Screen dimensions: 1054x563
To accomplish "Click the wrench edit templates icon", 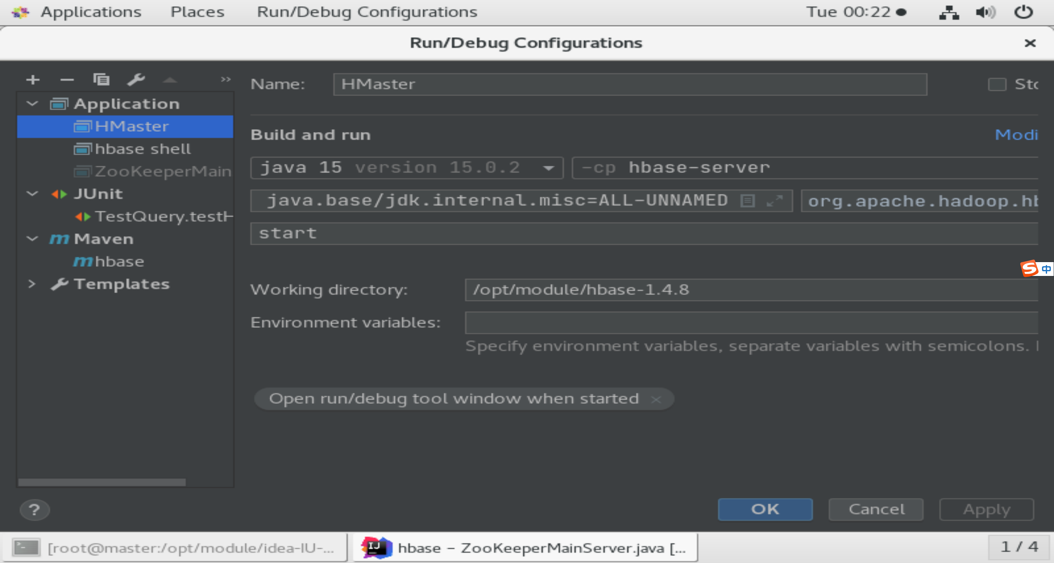I will (136, 79).
